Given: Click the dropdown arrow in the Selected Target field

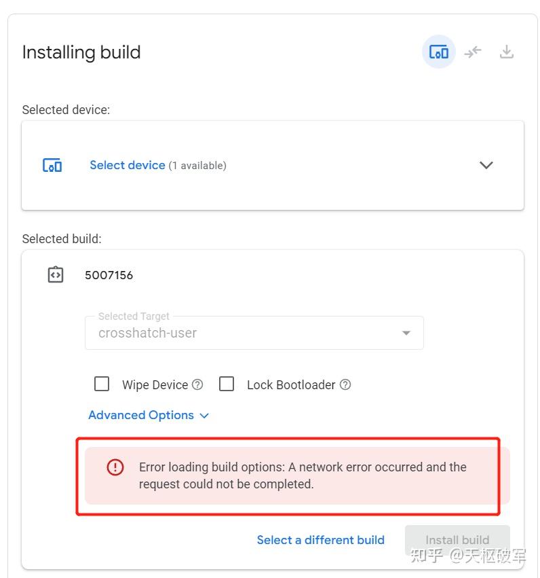Looking at the screenshot, I should [x=406, y=333].
